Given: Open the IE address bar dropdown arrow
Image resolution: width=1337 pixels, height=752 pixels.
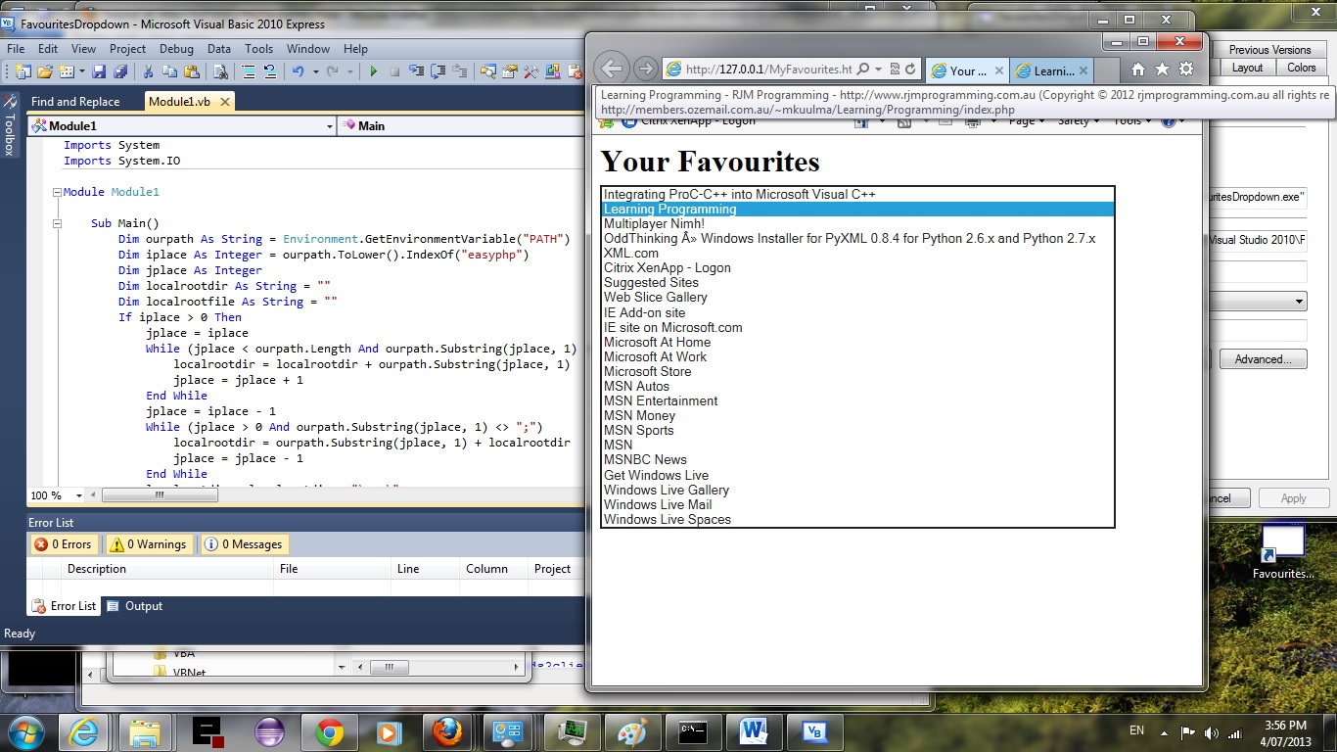Looking at the screenshot, I should tap(879, 70).
